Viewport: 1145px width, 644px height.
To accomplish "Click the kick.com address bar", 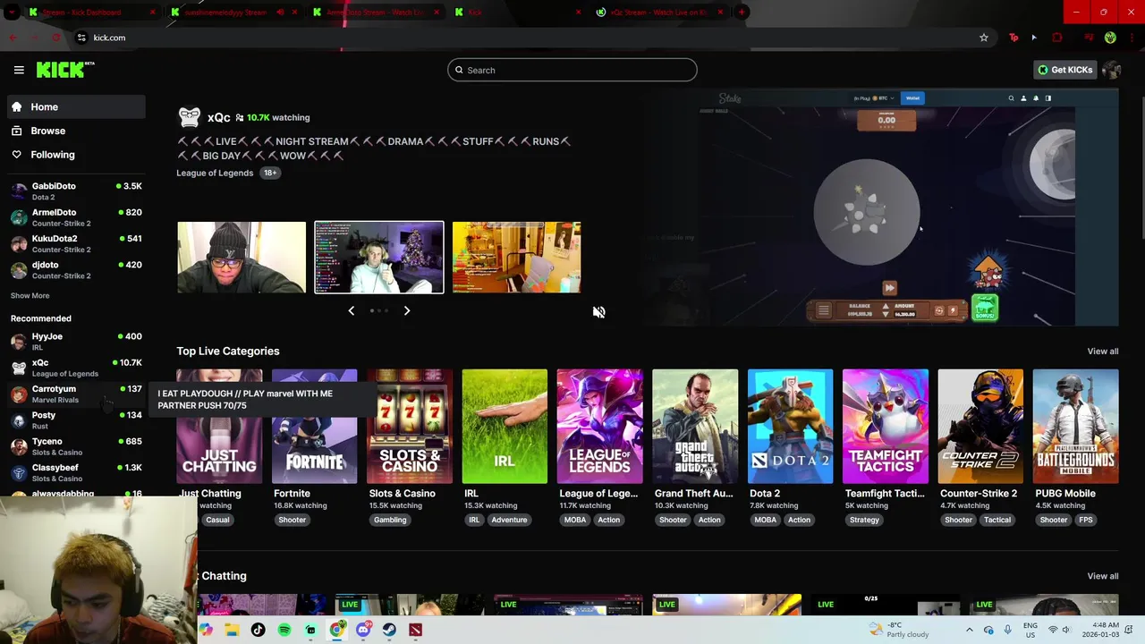I will pyautogui.click(x=528, y=38).
